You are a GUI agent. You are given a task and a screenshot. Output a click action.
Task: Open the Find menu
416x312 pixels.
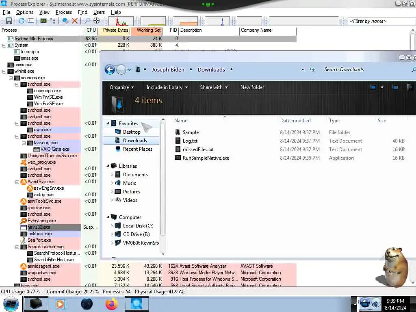pyautogui.click(x=82, y=12)
